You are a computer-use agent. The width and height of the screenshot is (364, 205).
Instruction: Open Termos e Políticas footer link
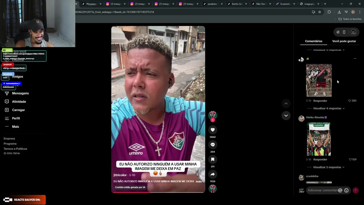pyautogui.click(x=15, y=149)
